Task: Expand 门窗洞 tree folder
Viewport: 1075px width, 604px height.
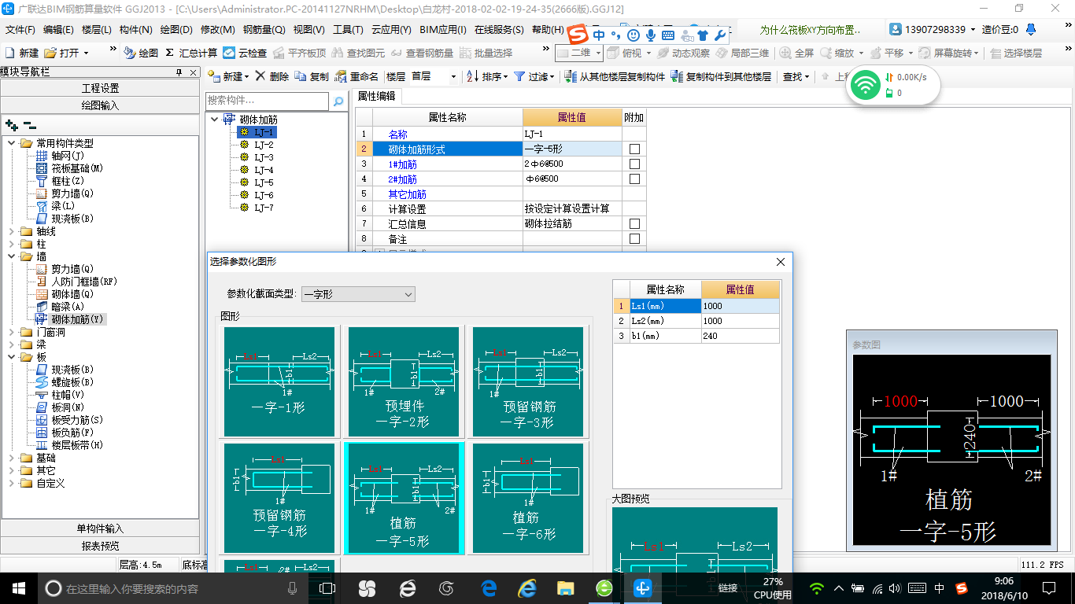Action: tap(12, 332)
